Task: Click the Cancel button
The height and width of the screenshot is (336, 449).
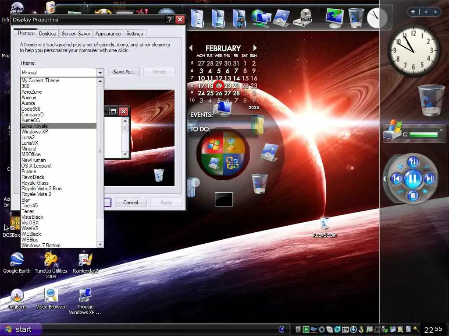Action: point(131,203)
